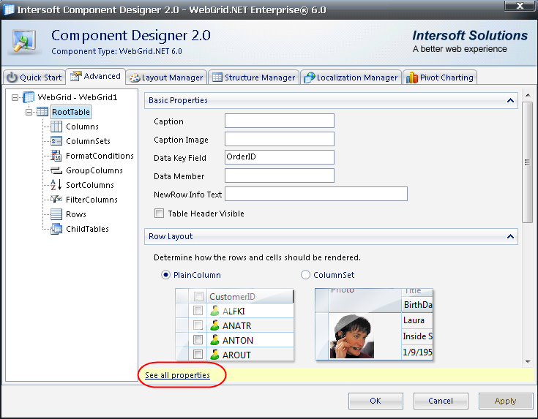The width and height of the screenshot is (538, 419).
Task: Click the Component Designer logo icon
Action: coord(24,42)
